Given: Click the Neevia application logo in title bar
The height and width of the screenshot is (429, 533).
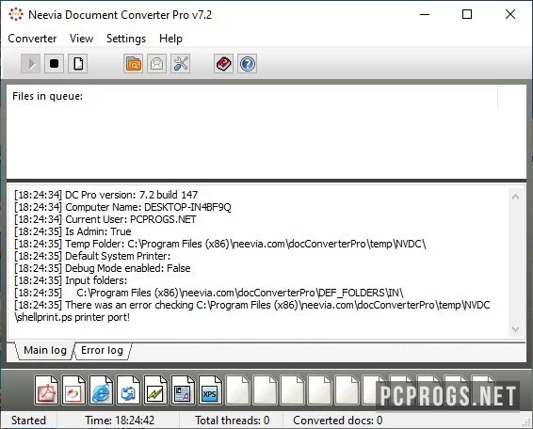Looking at the screenshot, I should [16, 14].
